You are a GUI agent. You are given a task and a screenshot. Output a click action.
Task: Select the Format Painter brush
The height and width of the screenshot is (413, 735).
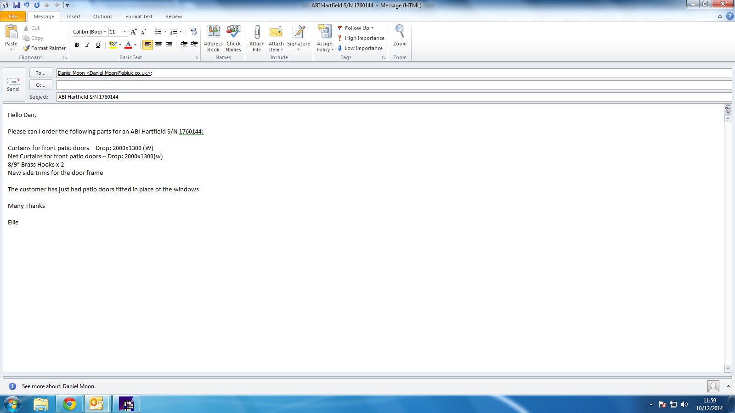point(26,48)
